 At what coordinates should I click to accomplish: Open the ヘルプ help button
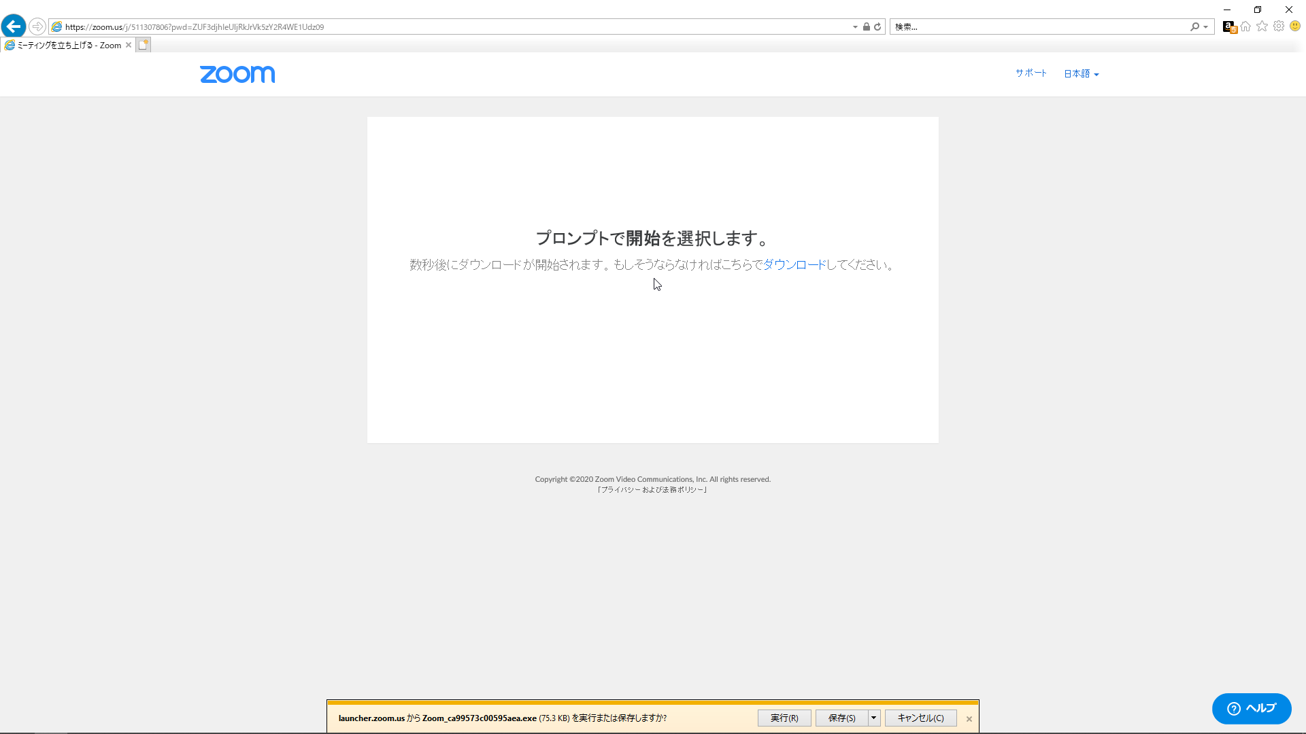tap(1252, 708)
